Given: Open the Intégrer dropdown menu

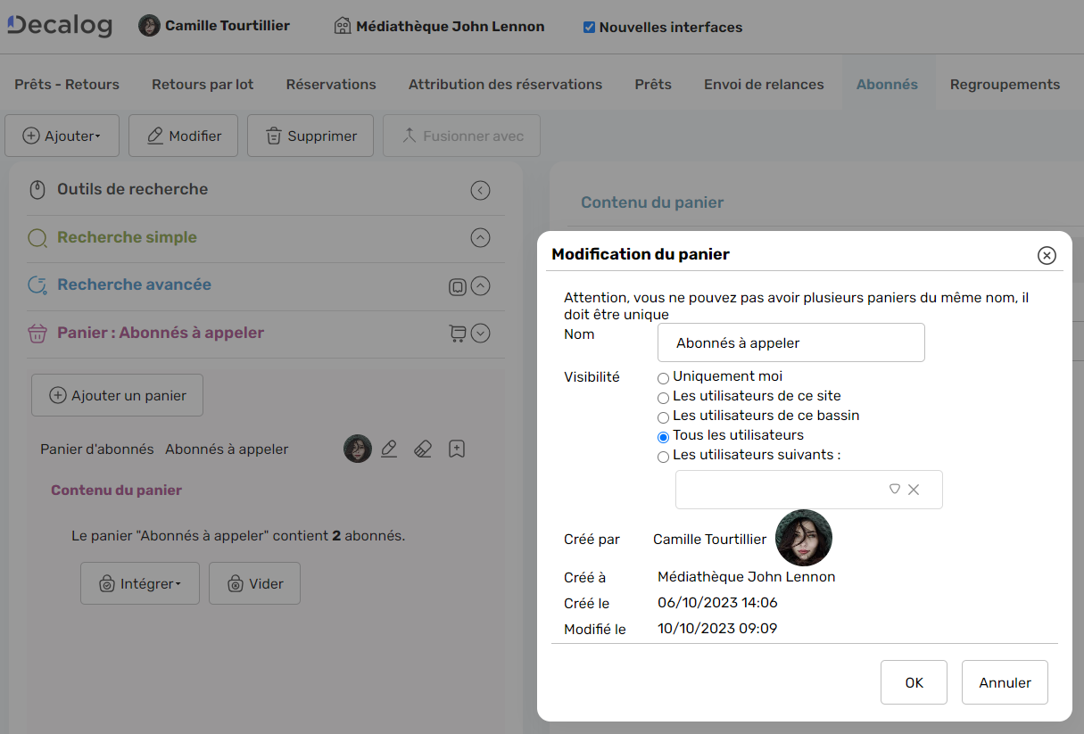Looking at the screenshot, I should [139, 582].
